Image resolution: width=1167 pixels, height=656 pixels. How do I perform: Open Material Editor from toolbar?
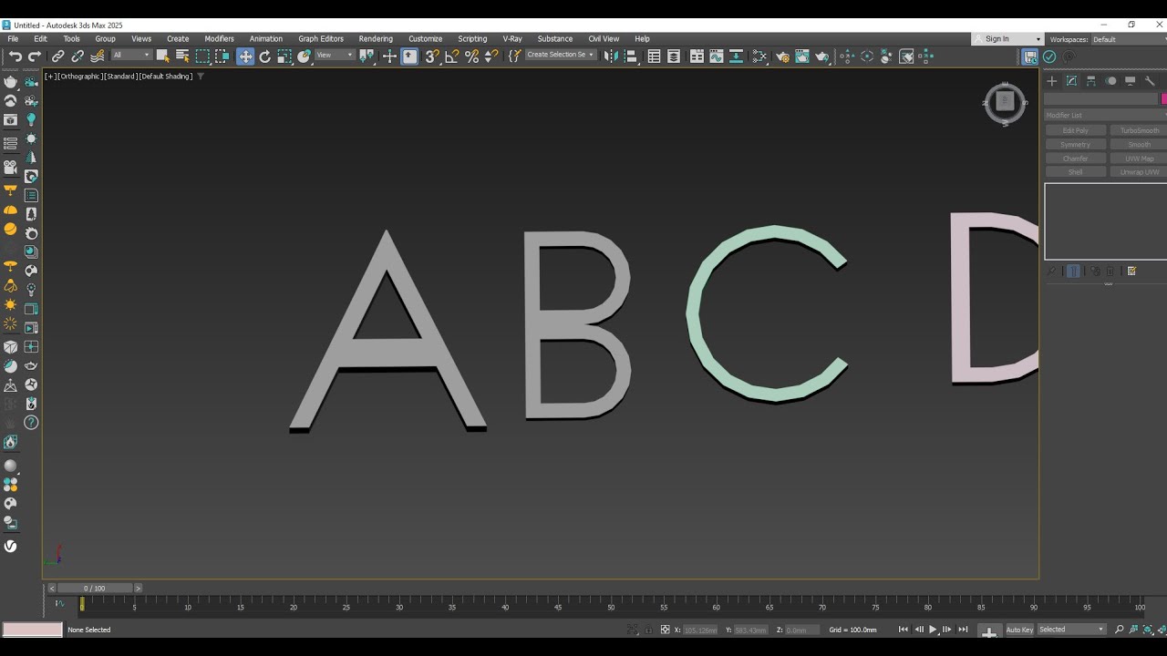pos(759,56)
